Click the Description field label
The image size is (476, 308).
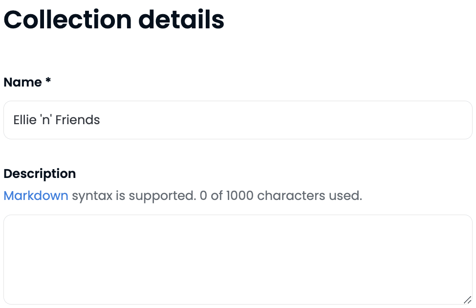click(40, 174)
